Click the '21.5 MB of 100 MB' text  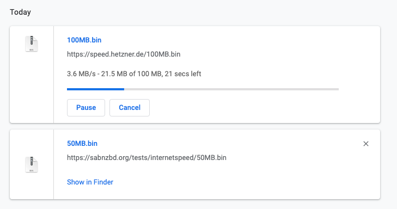point(131,74)
